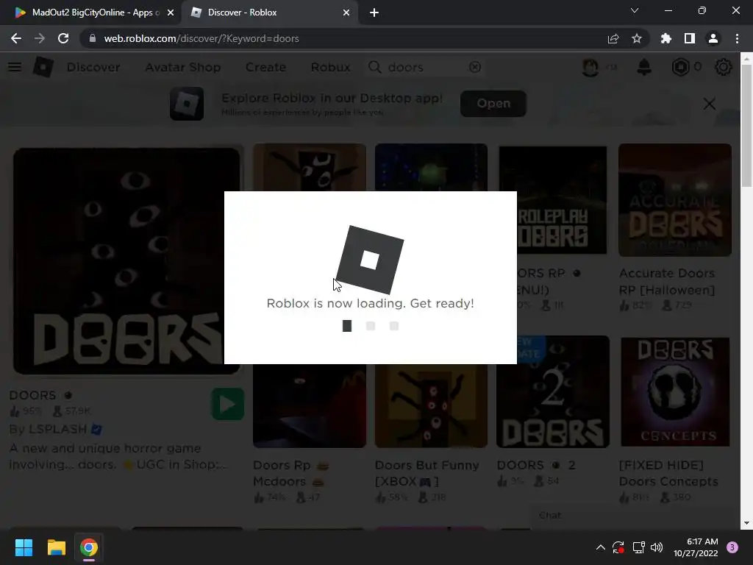Viewport: 753px width, 565px height.
Task: Open the Discover page link
Action: tap(93, 67)
